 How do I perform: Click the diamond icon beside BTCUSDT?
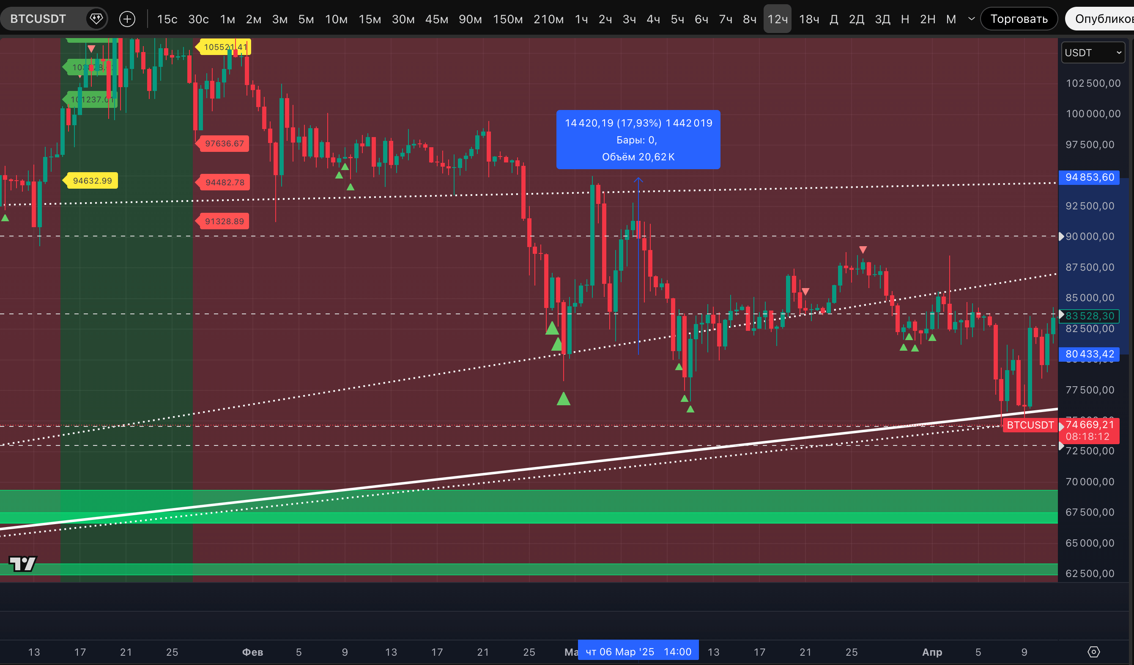[x=96, y=19]
